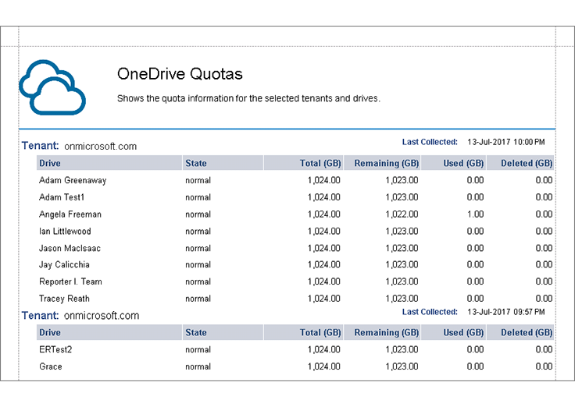Click Total (GB) header in first table
Image resolution: width=575 pixels, height=407 pixels.
303,163
